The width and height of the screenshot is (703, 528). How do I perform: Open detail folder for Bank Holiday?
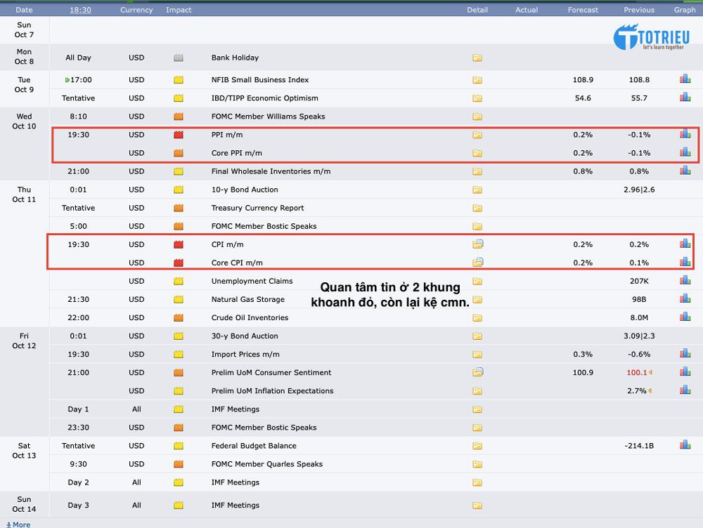click(x=477, y=58)
